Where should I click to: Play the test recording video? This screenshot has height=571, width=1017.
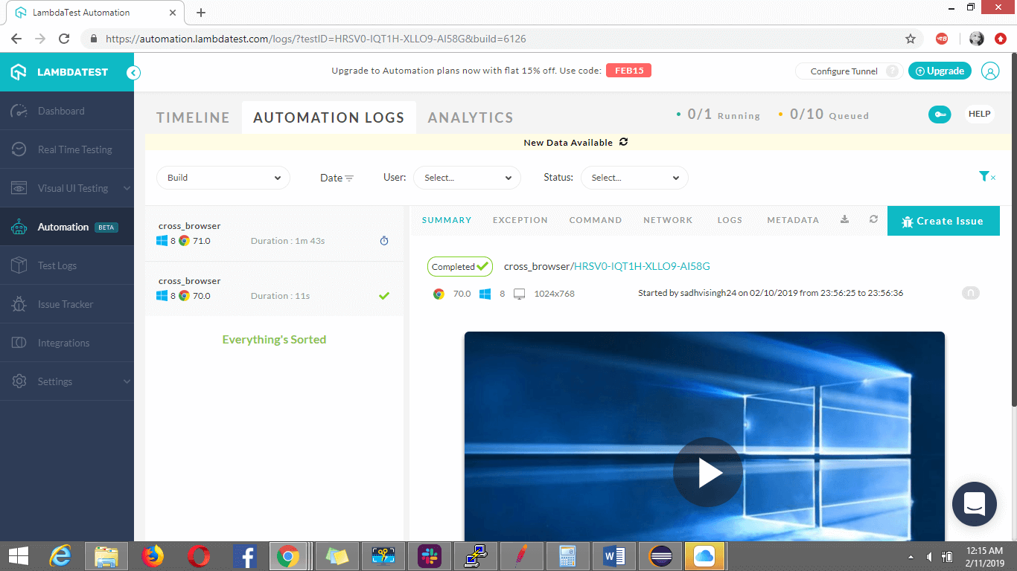tap(707, 473)
